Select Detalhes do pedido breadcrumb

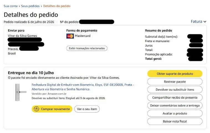57,6
